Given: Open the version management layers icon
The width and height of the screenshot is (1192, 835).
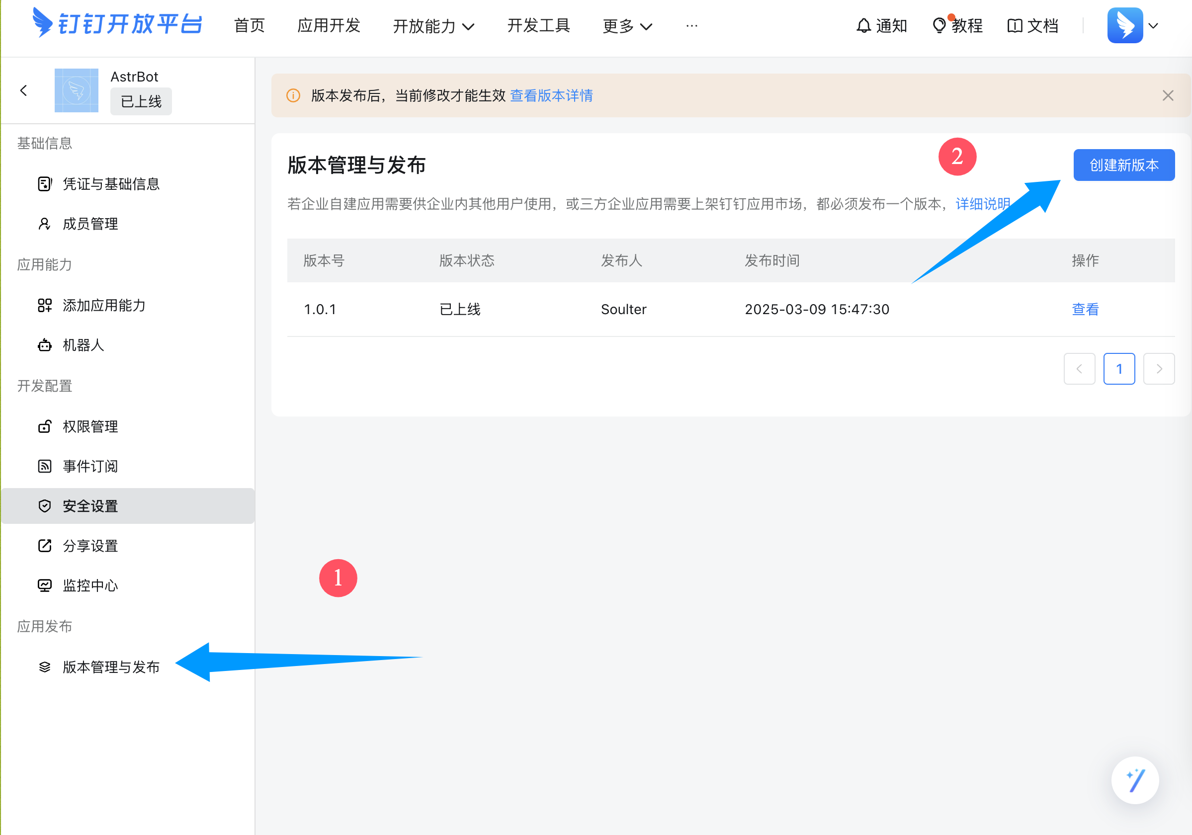Looking at the screenshot, I should tap(45, 667).
